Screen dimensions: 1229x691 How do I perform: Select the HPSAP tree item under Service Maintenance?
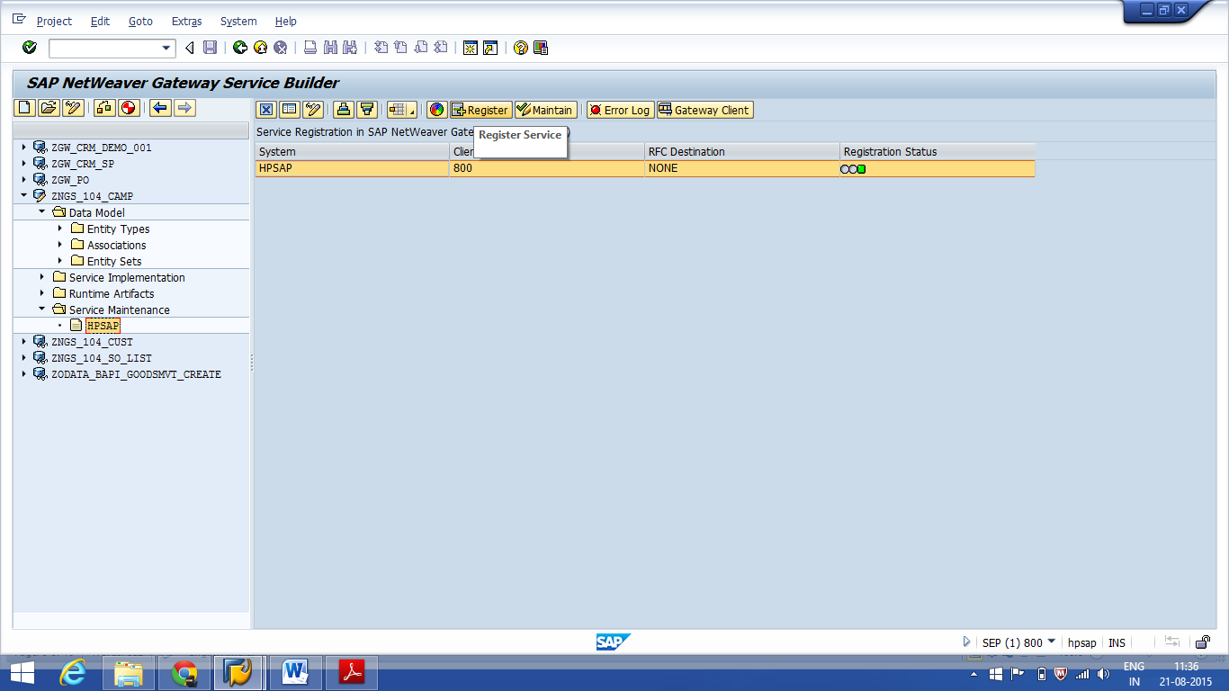pyautogui.click(x=103, y=325)
